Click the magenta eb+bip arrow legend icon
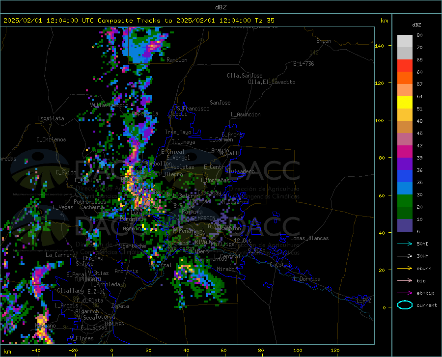 click(405, 293)
